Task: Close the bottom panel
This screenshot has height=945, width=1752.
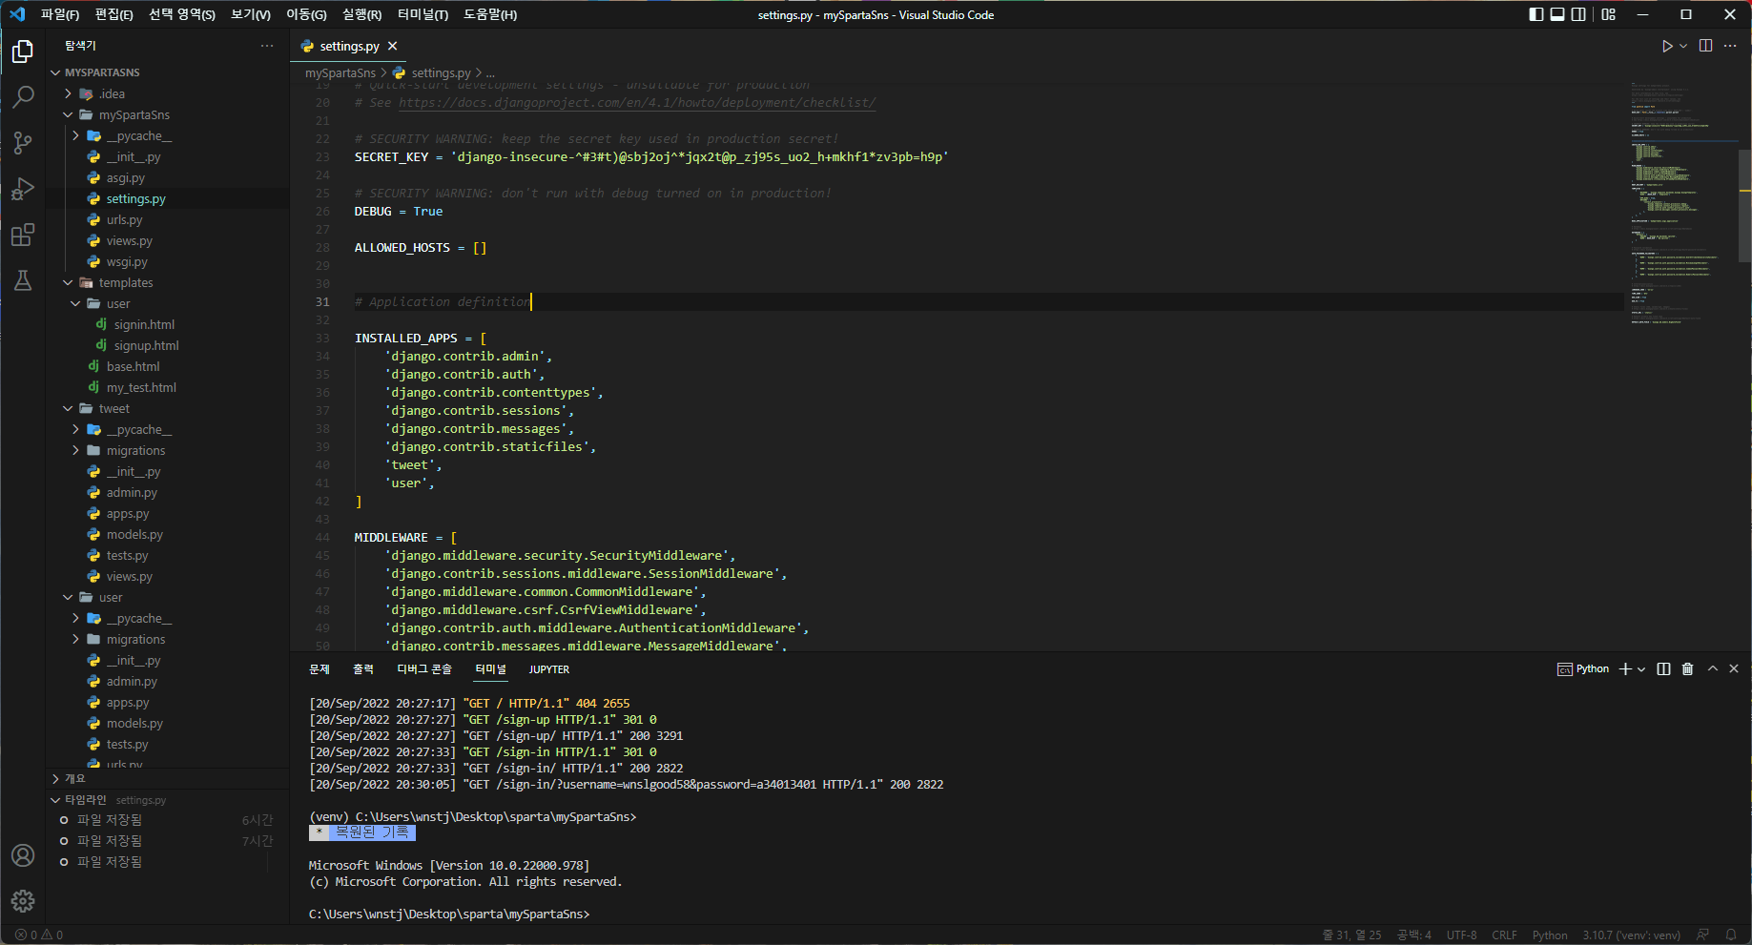Action: [1734, 669]
